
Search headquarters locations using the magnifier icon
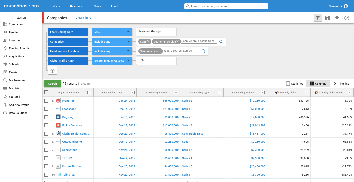[204, 51]
